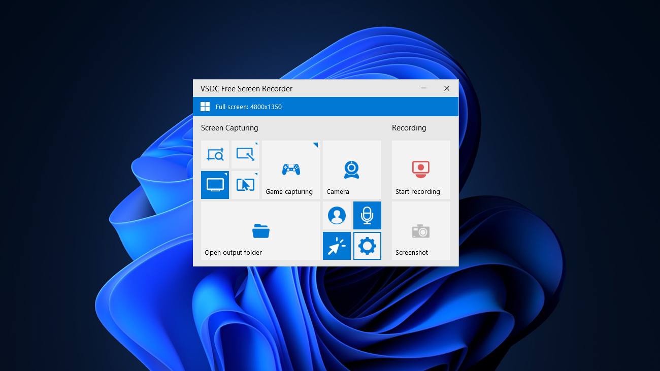The width and height of the screenshot is (660, 371).
Task: Start recording the screen
Action: tap(420, 170)
